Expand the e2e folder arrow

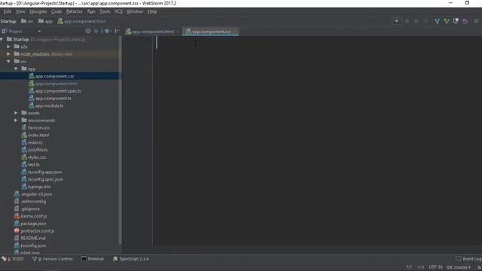tap(8, 47)
